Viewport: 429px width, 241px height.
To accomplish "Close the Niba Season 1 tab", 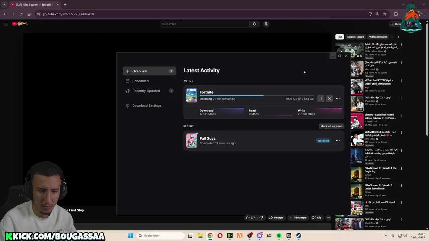I will click(57, 5).
